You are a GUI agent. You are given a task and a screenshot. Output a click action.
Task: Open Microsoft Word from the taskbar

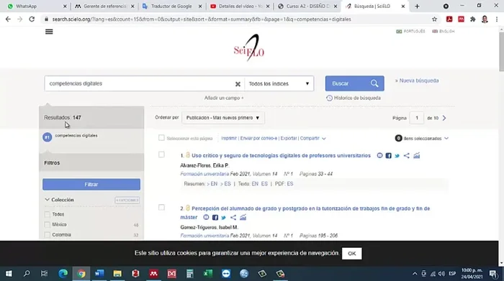99,274
